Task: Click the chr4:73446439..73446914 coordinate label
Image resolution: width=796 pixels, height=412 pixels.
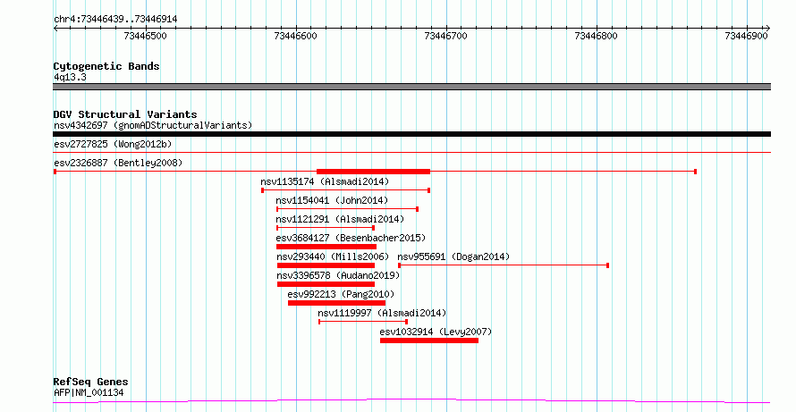Action: tap(115, 20)
